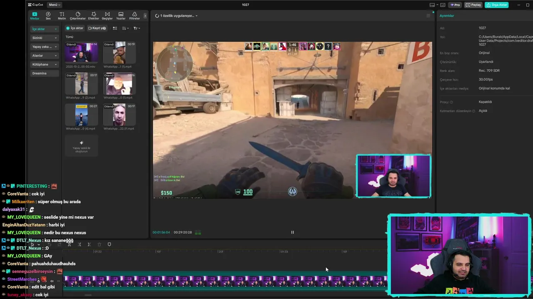Open the media sort dropdown

125,28
